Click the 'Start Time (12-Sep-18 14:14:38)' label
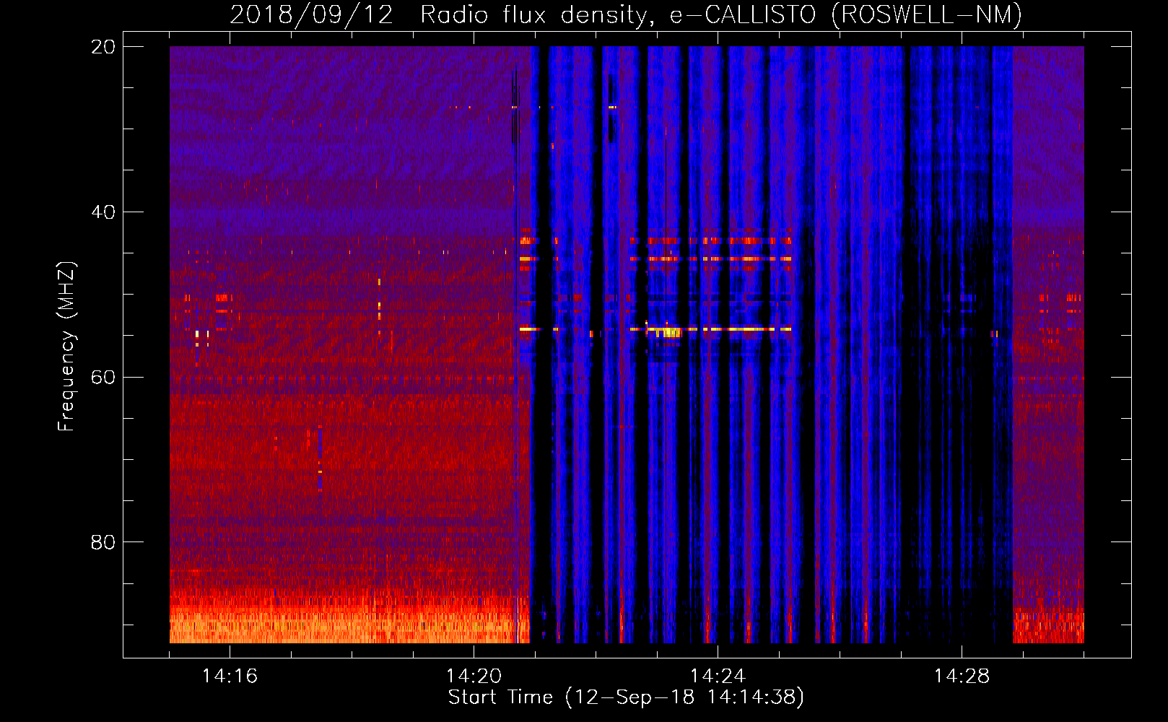The width and height of the screenshot is (1168, 722). tap(626, 697)
